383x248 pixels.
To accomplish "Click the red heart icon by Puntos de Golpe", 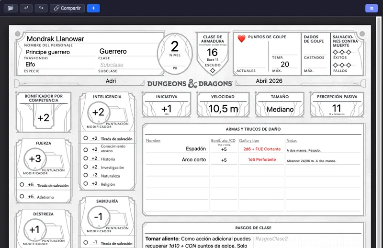I will click(x=241, y=38).
